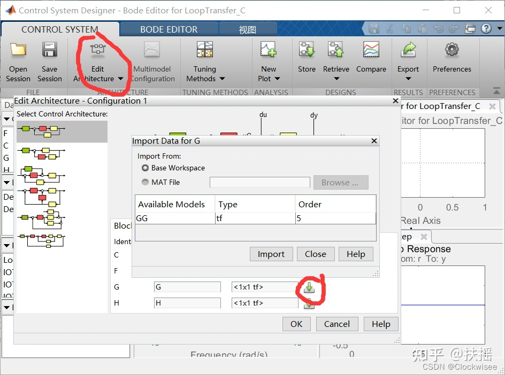Click the quick-access copy icon
Screen dimensions: 505x375
click(x=406, y=29)
